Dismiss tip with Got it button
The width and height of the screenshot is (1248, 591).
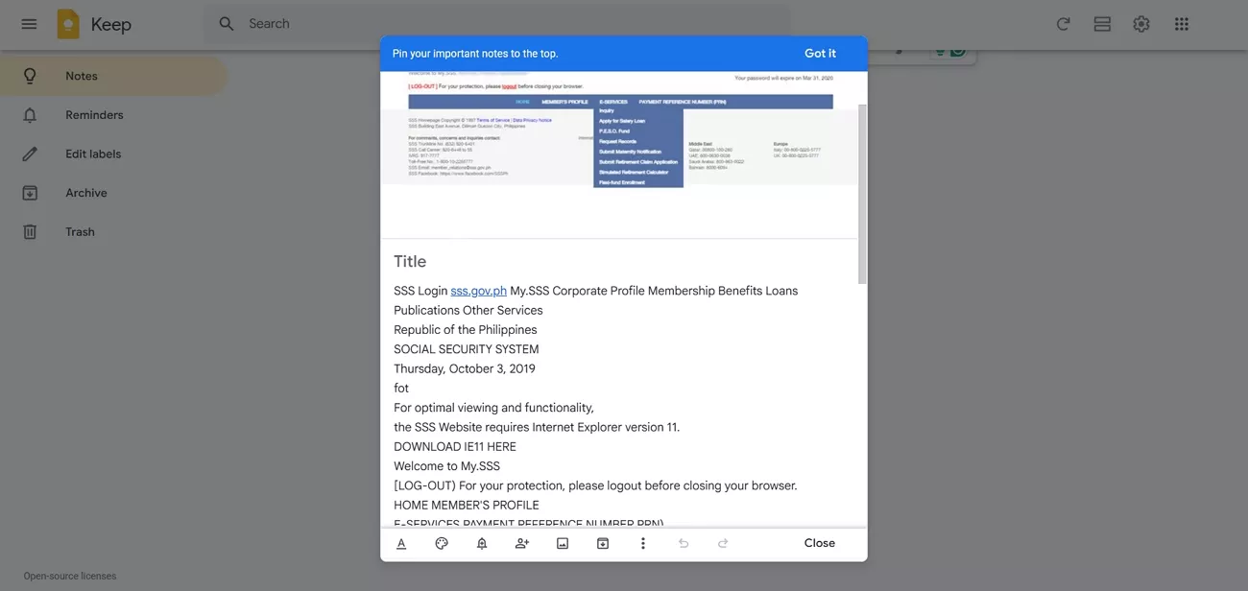click(819, 53)
